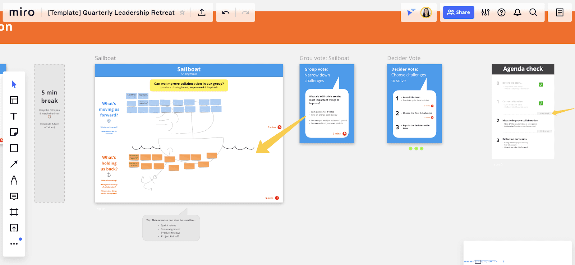The width and height of the screenshot is (575, 265).
Task: Redo the last action
Action: [x=245, y=13]
